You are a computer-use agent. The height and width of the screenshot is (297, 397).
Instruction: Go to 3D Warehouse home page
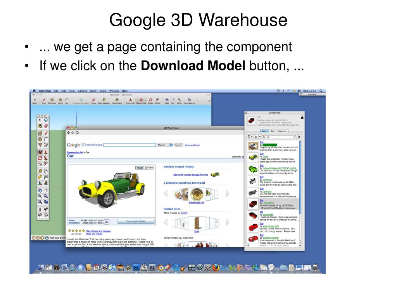77,133
